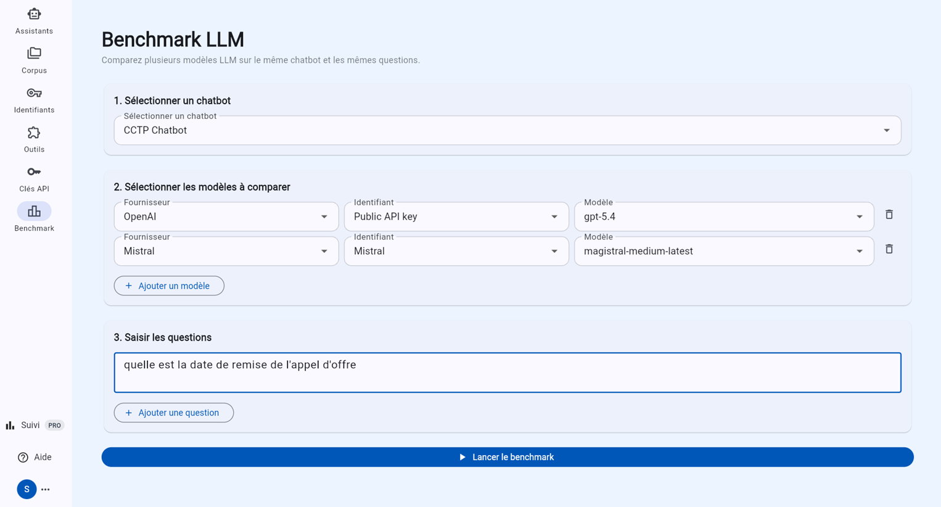
Task: Open the Clés API icon
Action: pos(34,171)
